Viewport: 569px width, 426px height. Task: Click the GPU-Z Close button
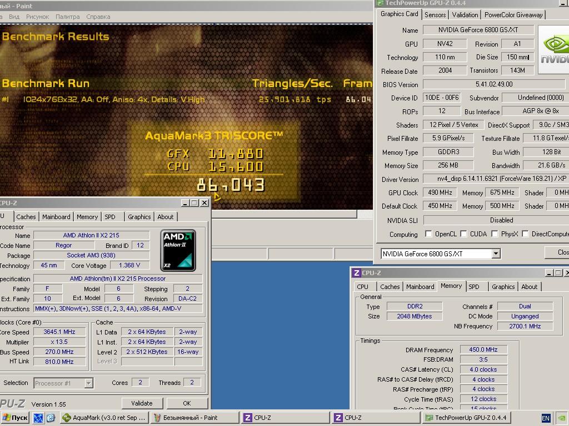point(557,252)
